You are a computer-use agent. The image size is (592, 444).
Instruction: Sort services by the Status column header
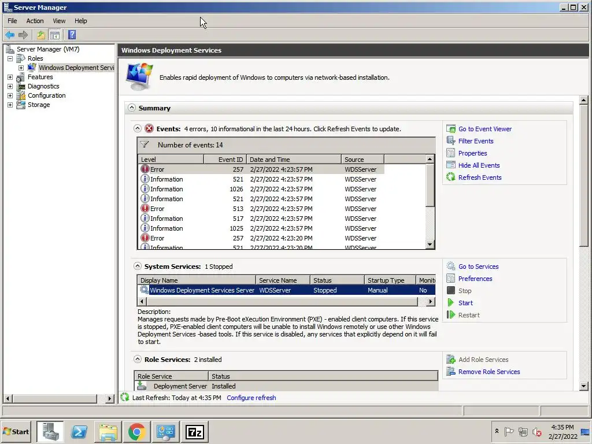pyautogui.click(x=337, y=280)
